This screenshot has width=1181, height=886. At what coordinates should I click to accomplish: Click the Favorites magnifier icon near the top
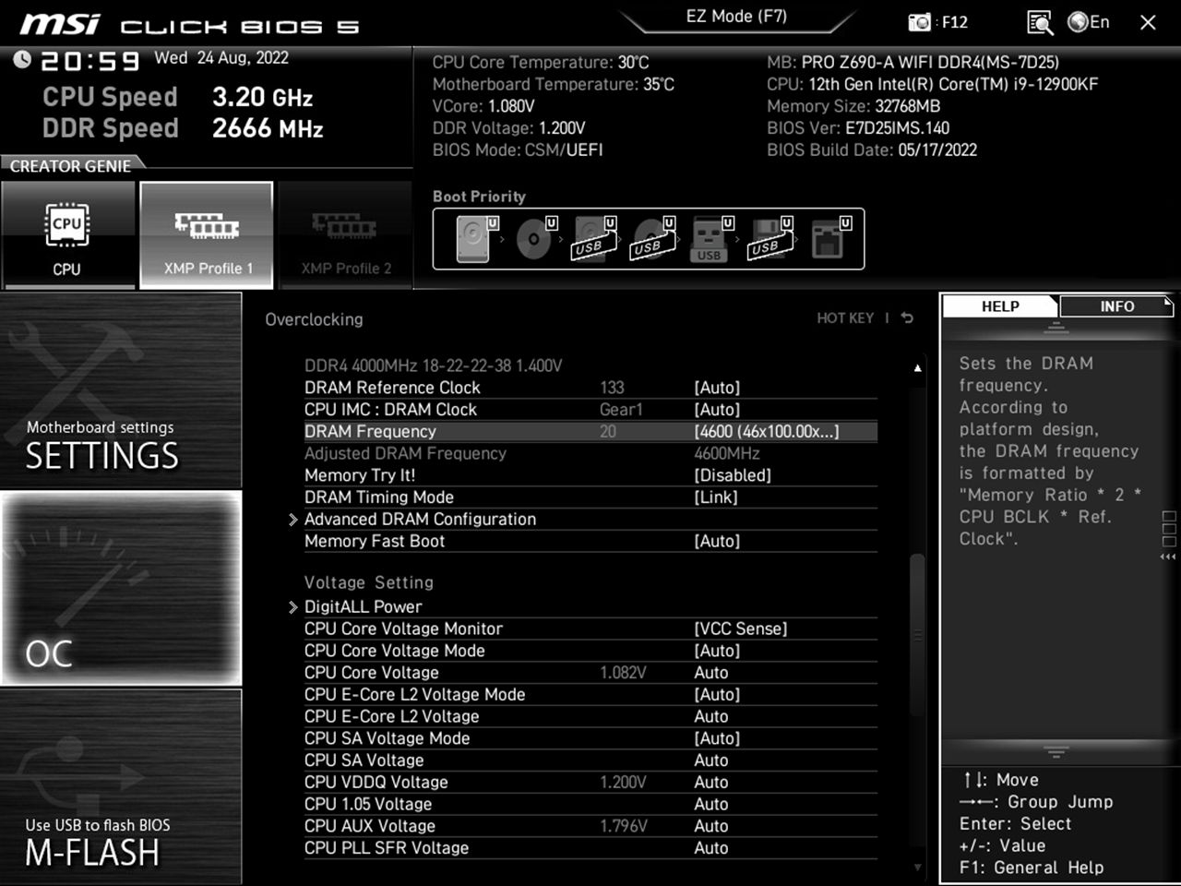coord(1039,22)
